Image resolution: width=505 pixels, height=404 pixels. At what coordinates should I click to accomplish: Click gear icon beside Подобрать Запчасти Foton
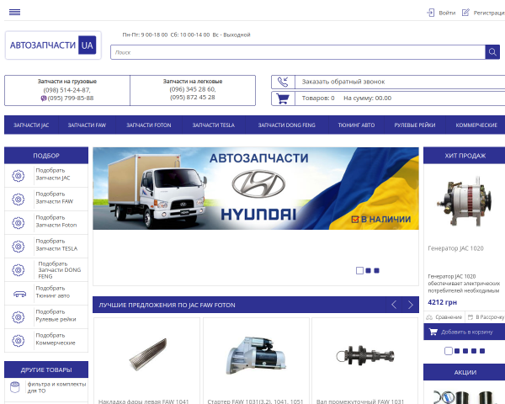point(19,222)
